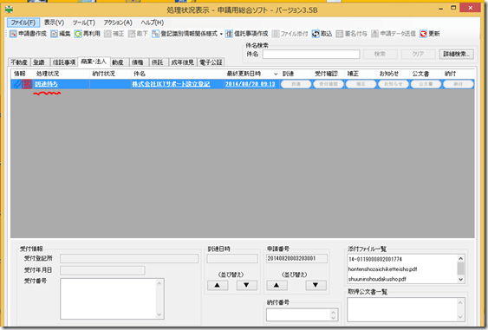Click the 登記識別情報関係様式 icon

point(156,34)
